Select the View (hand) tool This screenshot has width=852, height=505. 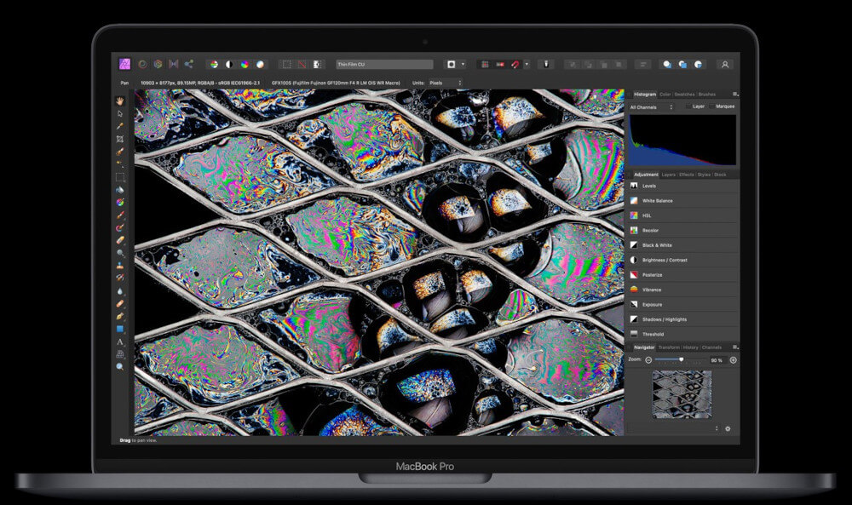[120, 101]
